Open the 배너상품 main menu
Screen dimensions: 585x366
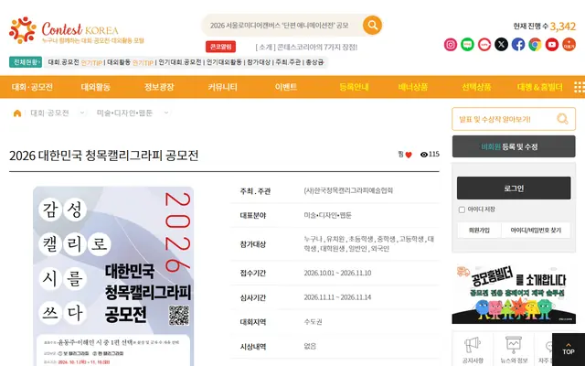pyautogui.click(x=413, y=88)
